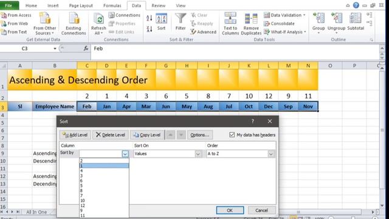Open the File tab
The width and height of the screenshot is (389, 219).
[x=9, y=5]
